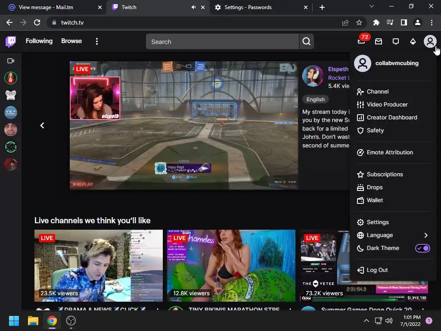Open the whispers chat icon
Image resolution: width=441 pixels, height=331 pixels.
point(396,42)
